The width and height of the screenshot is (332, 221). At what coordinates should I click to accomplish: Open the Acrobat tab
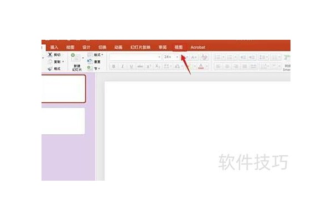198,47
